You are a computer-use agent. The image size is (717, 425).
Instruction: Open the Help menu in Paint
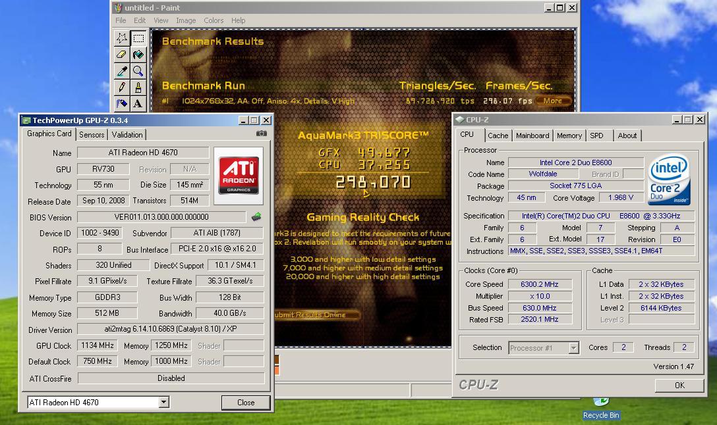239,20
